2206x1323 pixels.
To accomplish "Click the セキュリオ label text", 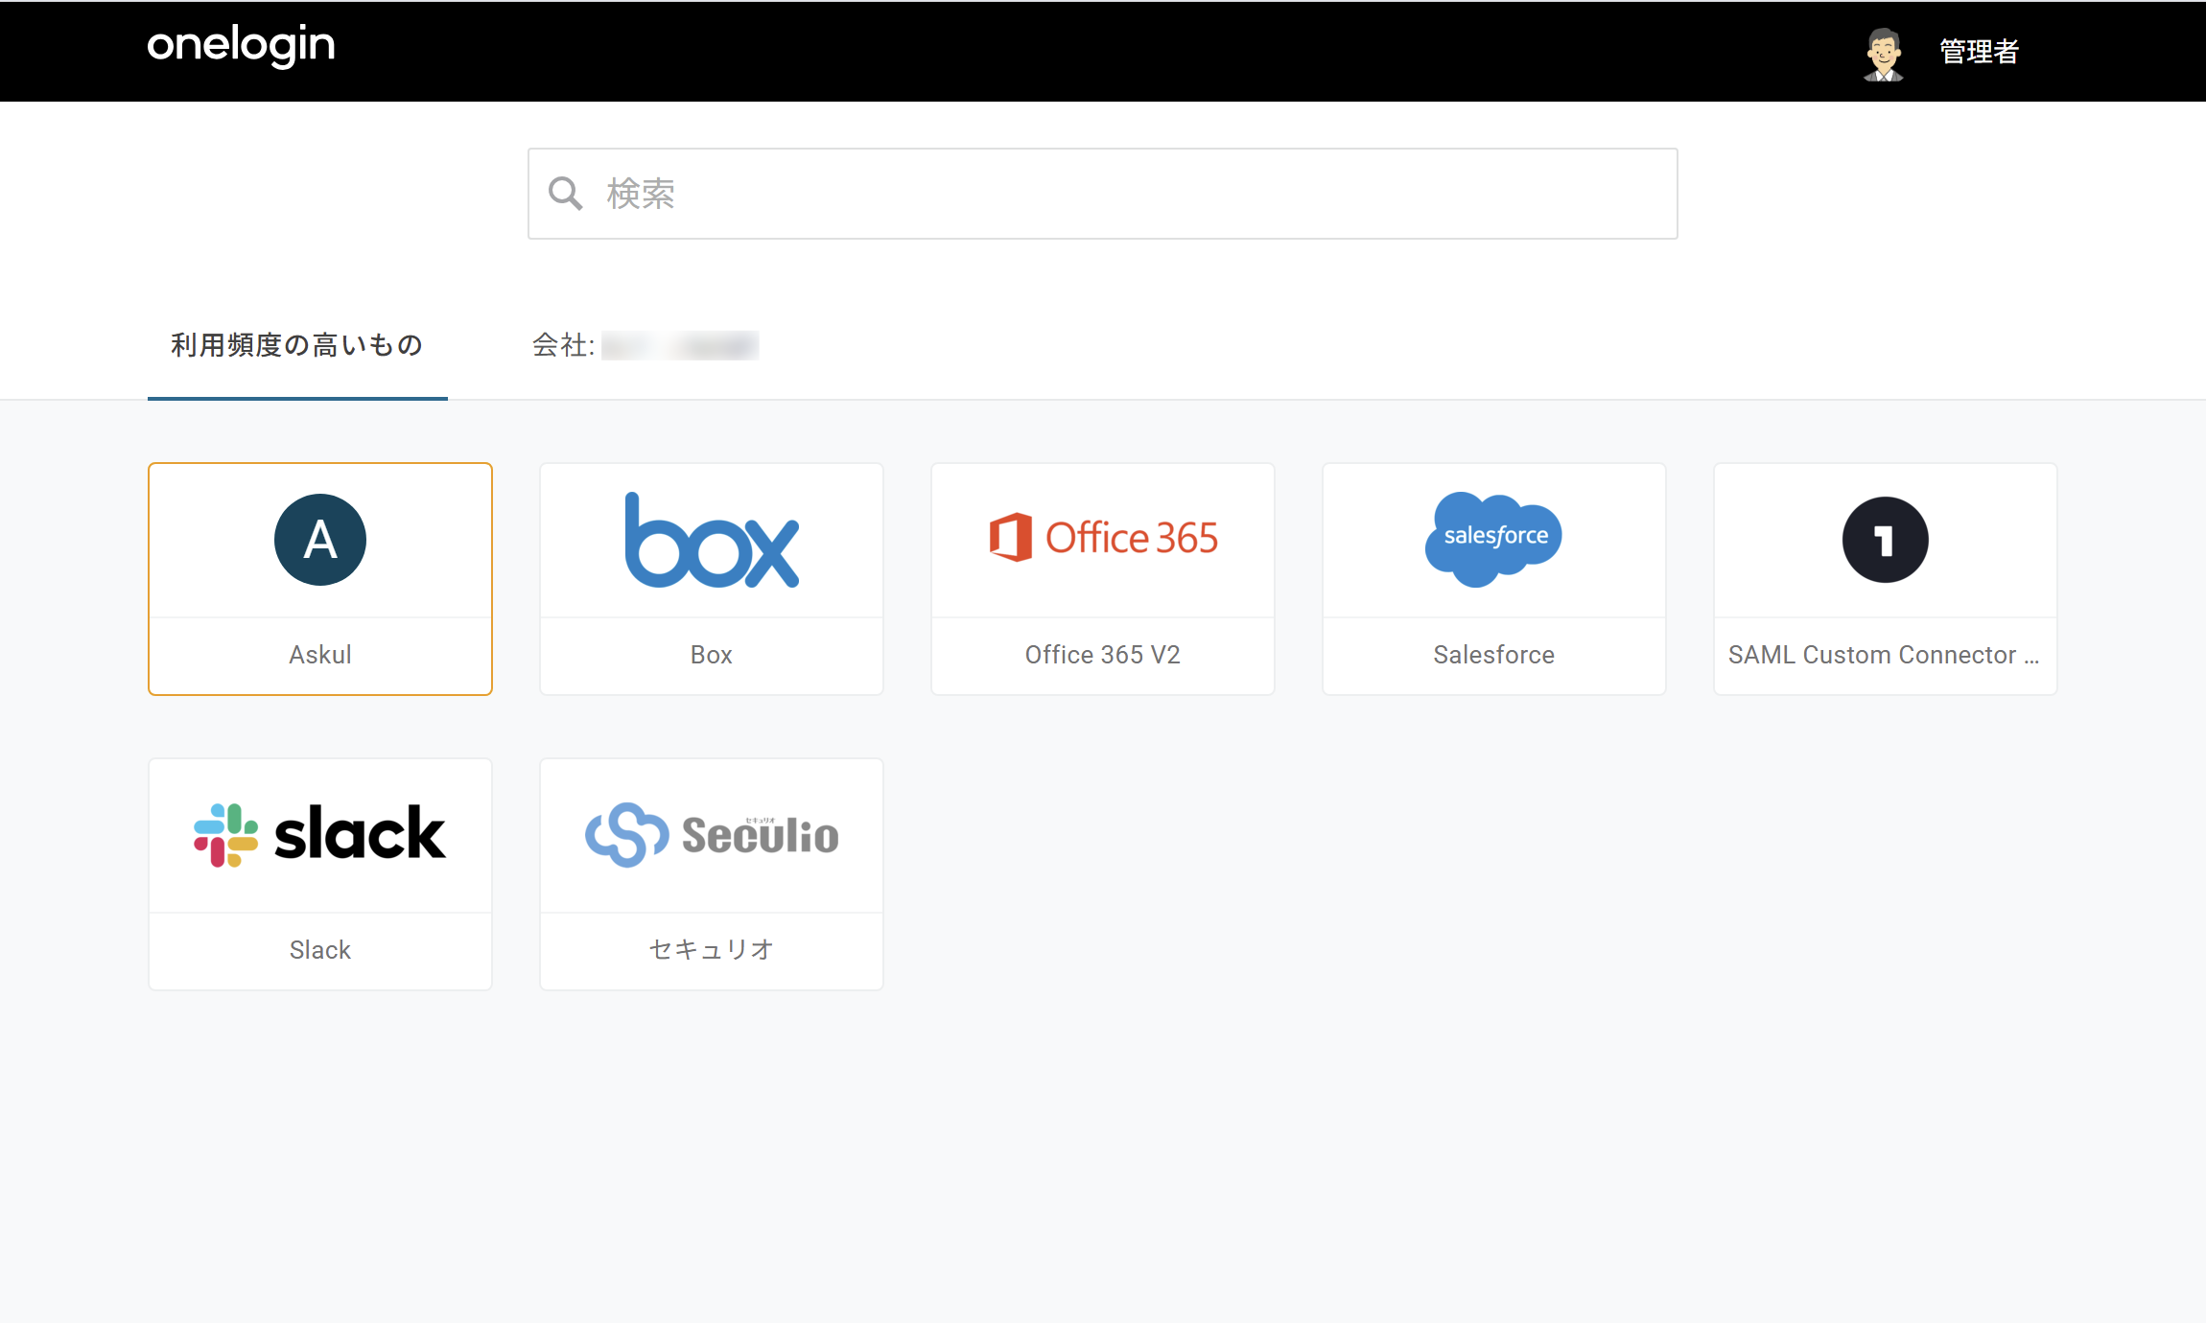I will point(712,949).
